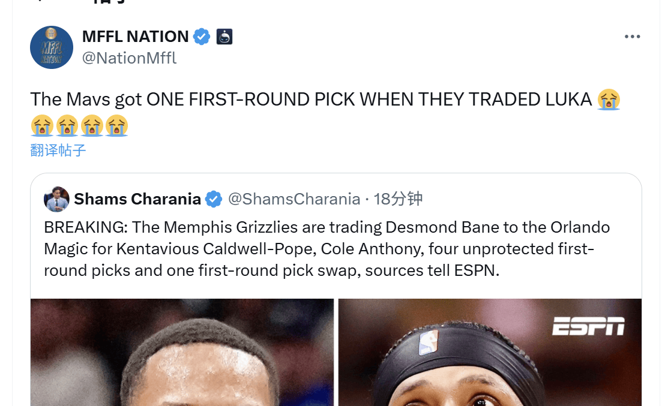This screenshot has height=406, width=662.
Task: Click the square affiliate badge beside MFFL NATION
Action: [224, 37]
